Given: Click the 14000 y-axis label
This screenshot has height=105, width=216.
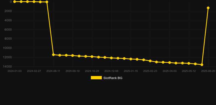Looking at the screenshot, I should coord(7,66).
